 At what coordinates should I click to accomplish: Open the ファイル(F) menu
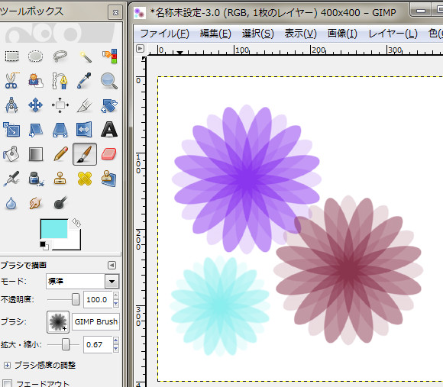(x=164, y=34)
